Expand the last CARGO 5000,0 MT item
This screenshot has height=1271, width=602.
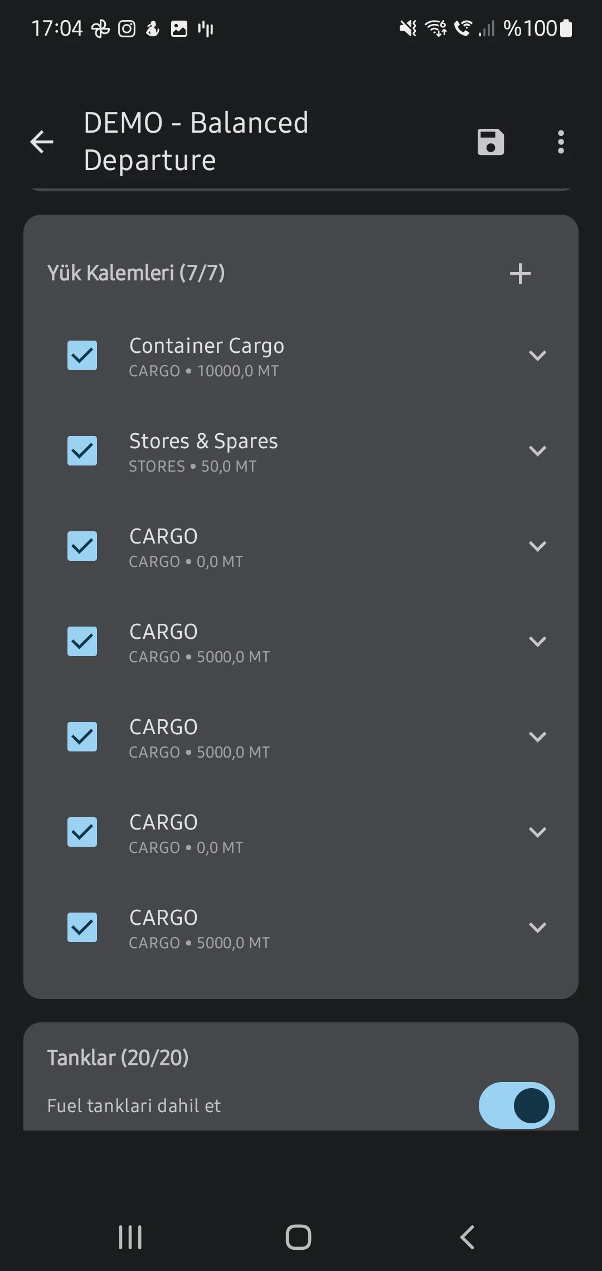(x=537, y=928)
